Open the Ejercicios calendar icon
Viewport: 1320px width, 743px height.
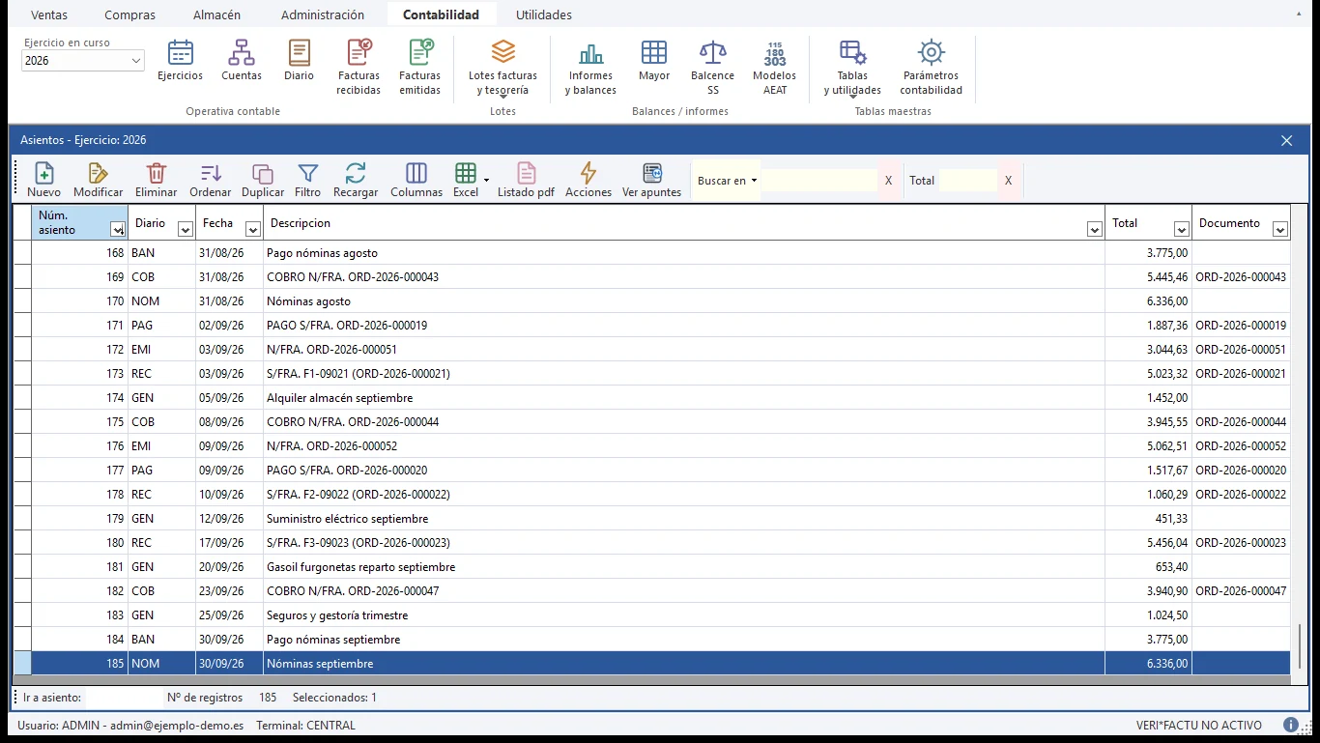pyautogui.click(x=181, y=60)
